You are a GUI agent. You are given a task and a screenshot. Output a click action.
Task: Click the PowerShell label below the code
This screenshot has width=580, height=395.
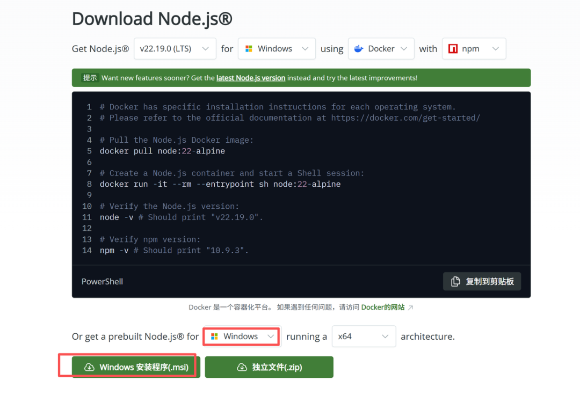tap(102, 282)
